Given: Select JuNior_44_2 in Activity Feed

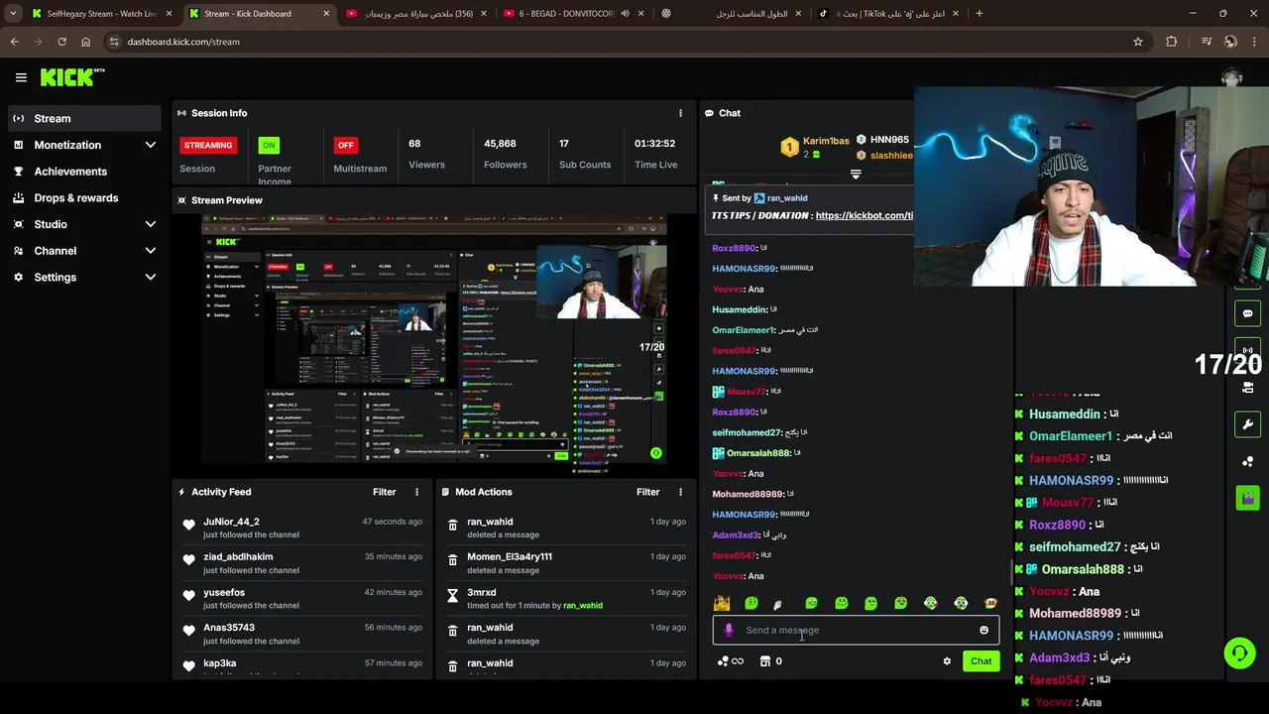Looking at the screenshot, I should click(x=231, y=522).
